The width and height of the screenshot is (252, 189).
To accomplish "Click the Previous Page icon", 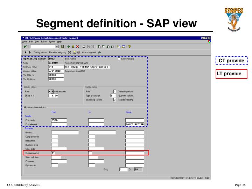I will pyautogui.click(x=104, y=47).
